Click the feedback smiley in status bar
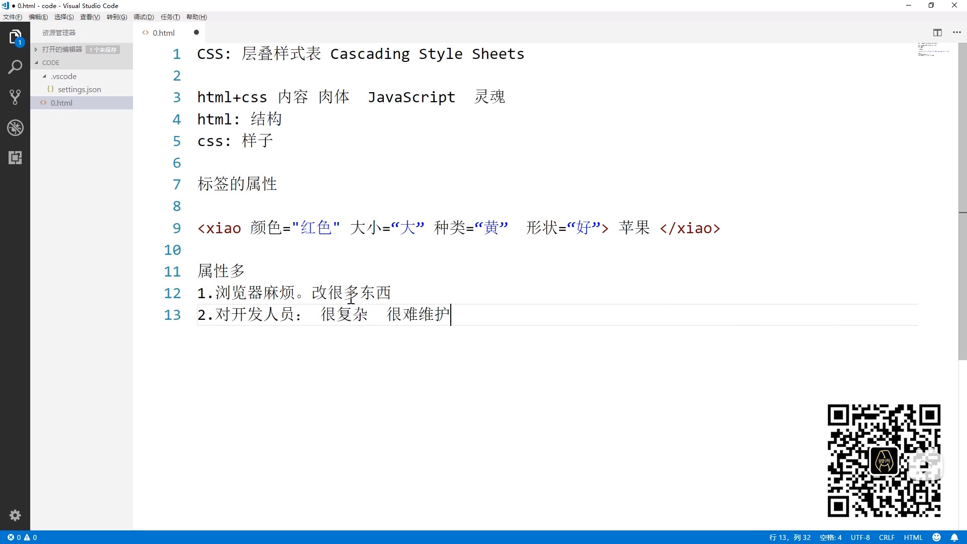The width and height of the screenshot is (967, 544). point(937,537)
